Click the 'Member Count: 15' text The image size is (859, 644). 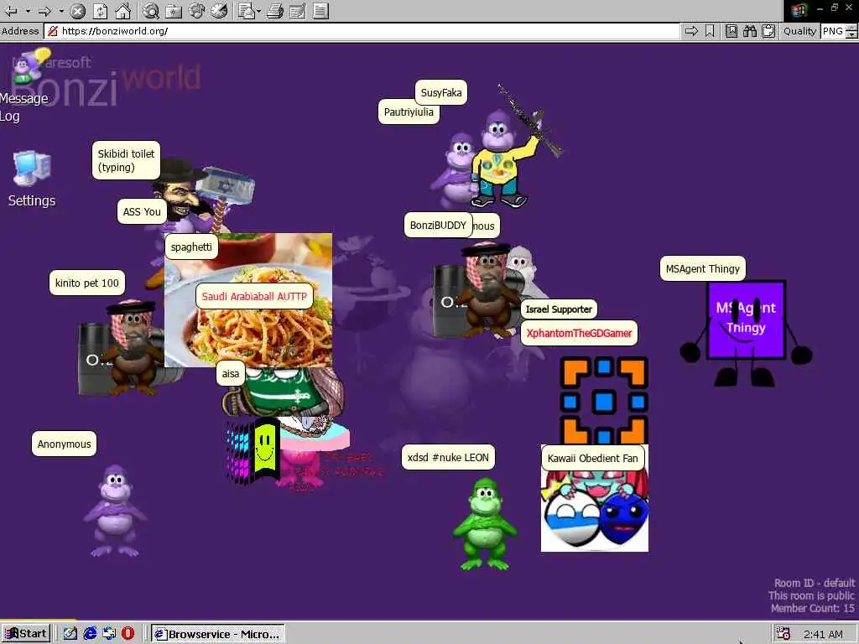(x=812, y=609)
